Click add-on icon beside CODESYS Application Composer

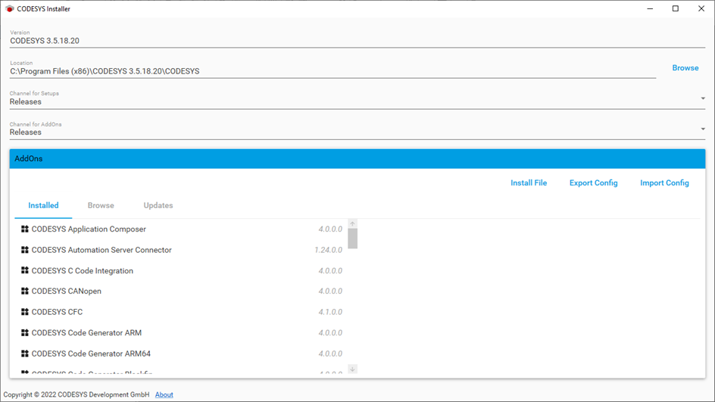(x=25, y=229)
